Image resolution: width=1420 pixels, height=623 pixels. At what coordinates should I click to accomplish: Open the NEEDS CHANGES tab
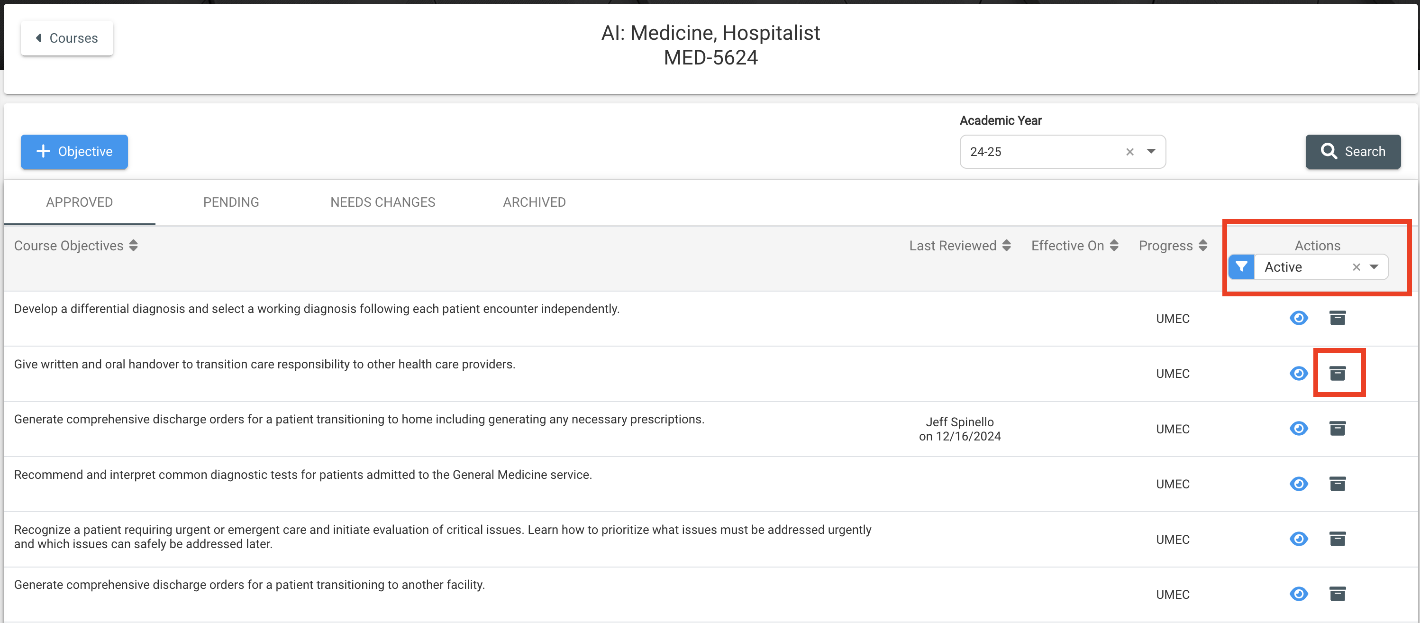click(382, 202)
